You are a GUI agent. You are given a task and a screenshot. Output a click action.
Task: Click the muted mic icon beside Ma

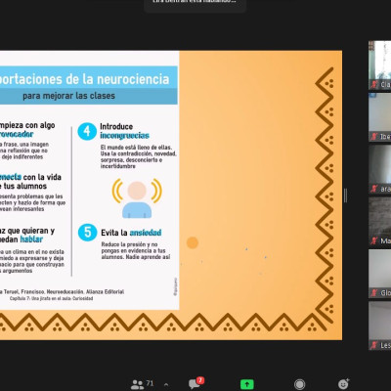click(374, 240)
